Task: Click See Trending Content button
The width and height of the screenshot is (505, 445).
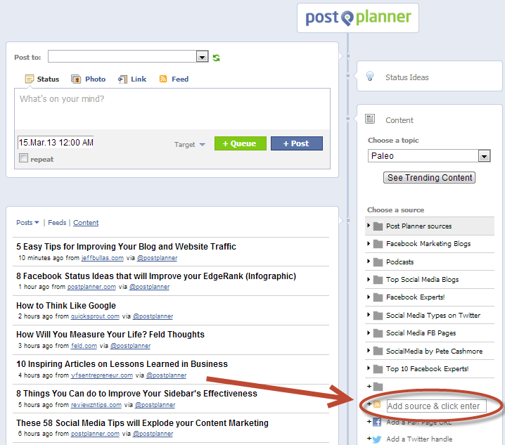Action: pyautogui.click(x=429, y=178)
